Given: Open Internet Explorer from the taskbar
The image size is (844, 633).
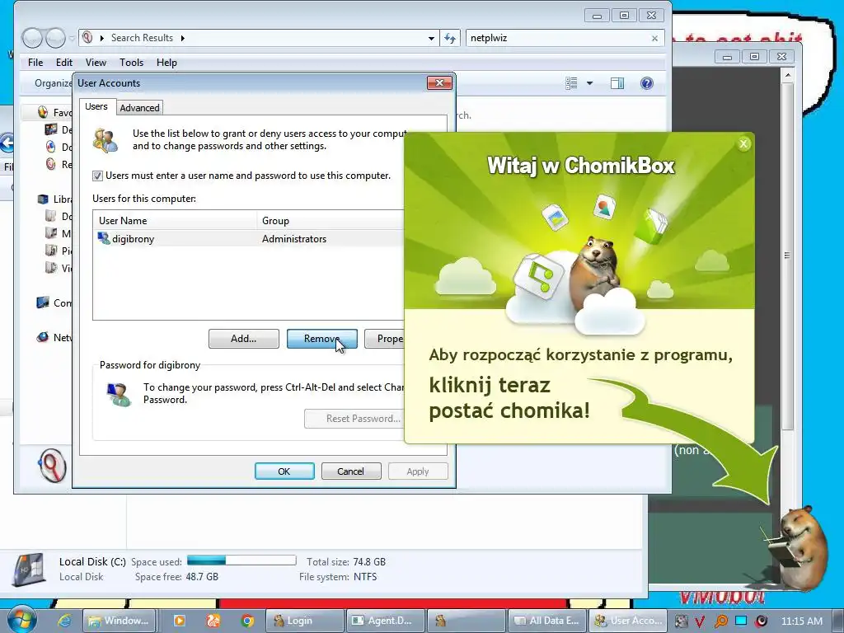Looking at the screenshot, I should point(64,621).
